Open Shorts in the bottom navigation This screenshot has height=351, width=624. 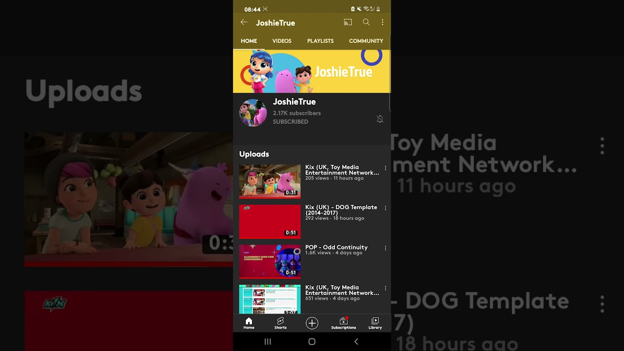(280, 323)
